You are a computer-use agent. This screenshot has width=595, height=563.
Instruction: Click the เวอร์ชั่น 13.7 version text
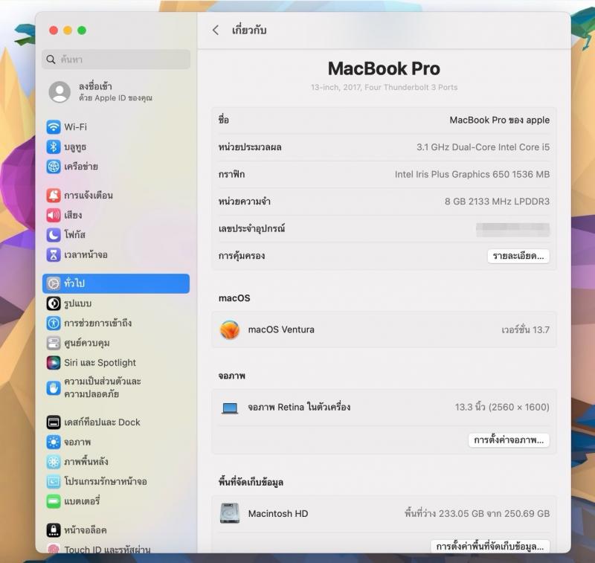tap(525, 329)
